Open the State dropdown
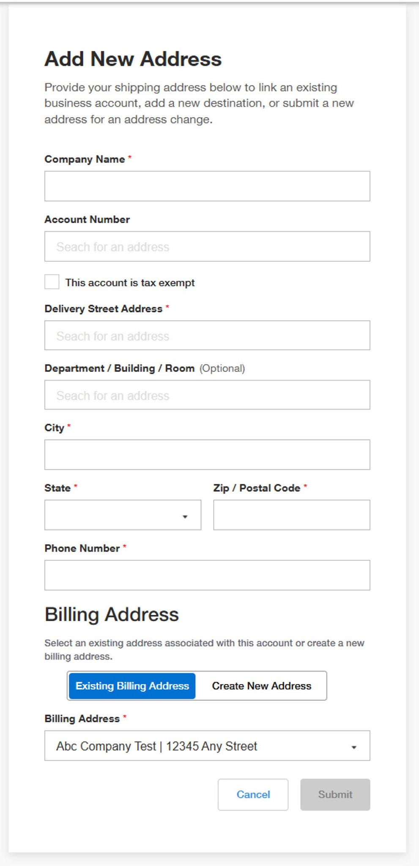 click(123, 515)
